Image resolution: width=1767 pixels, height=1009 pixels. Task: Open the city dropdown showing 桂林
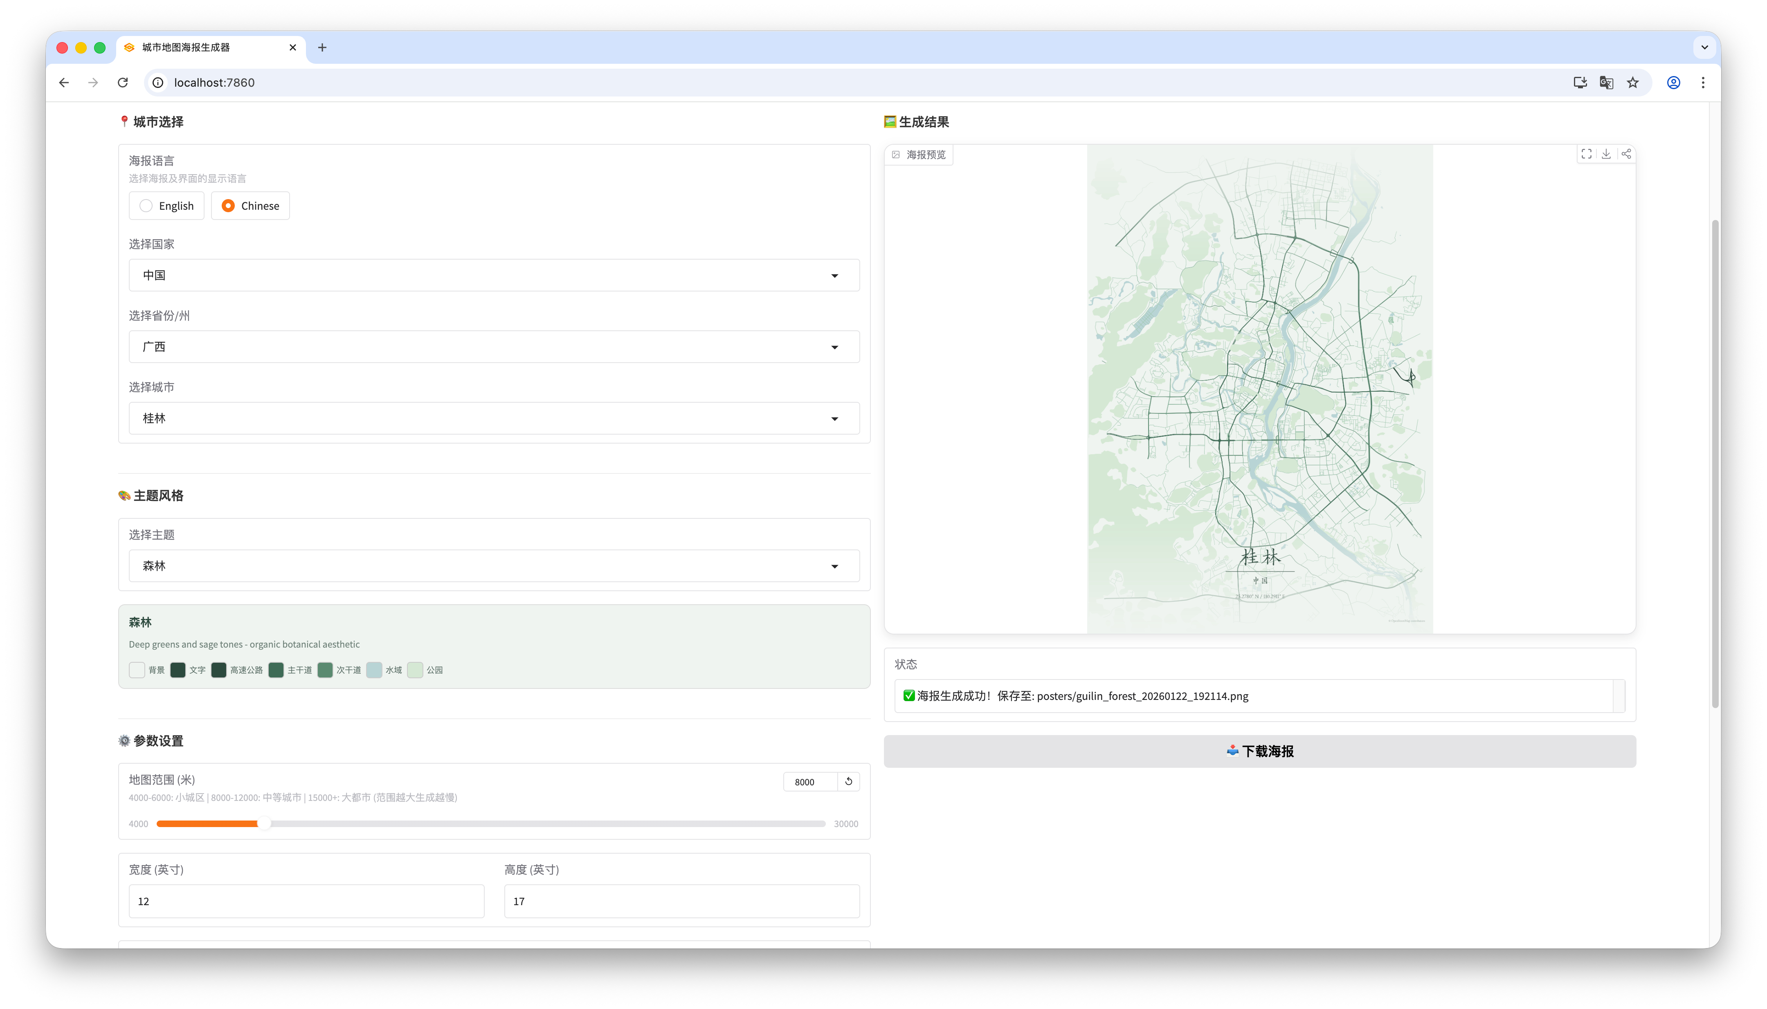tap(494, 419)
